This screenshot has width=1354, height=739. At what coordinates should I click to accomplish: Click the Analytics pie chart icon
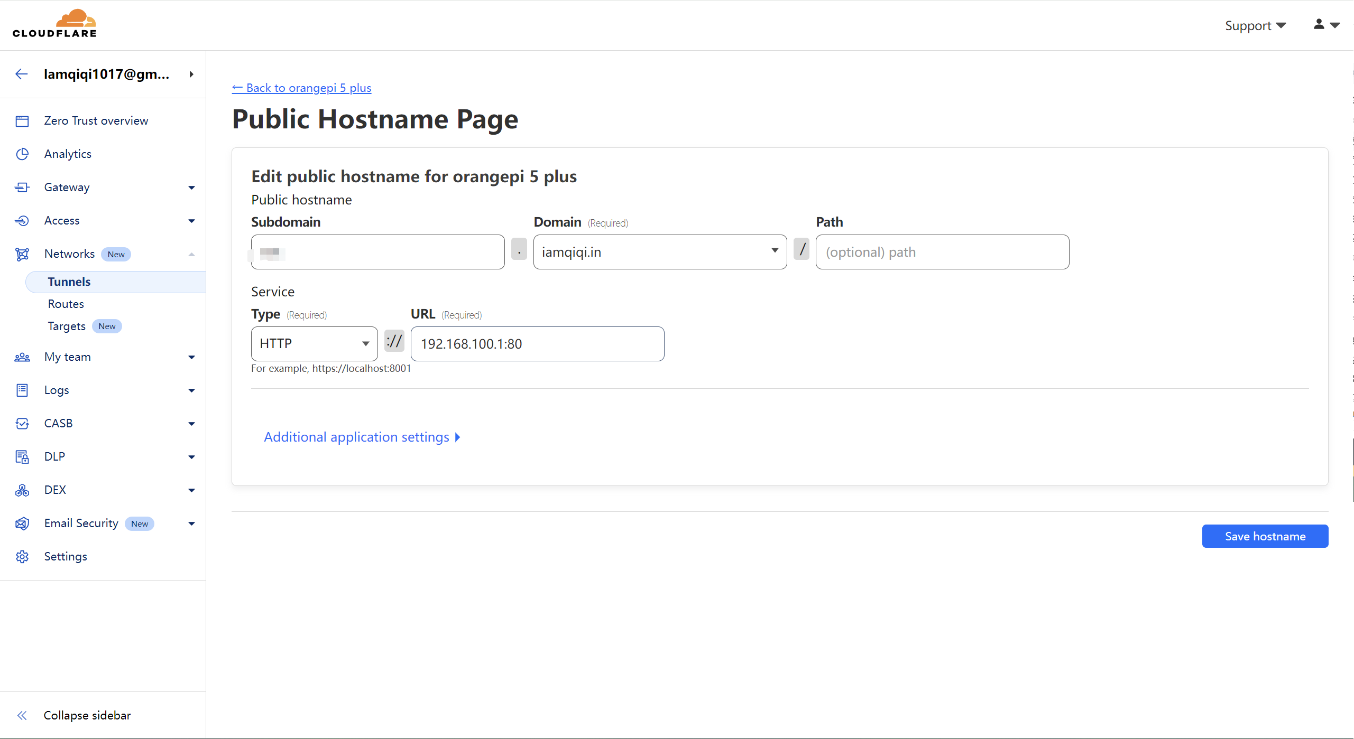point(22,154)
